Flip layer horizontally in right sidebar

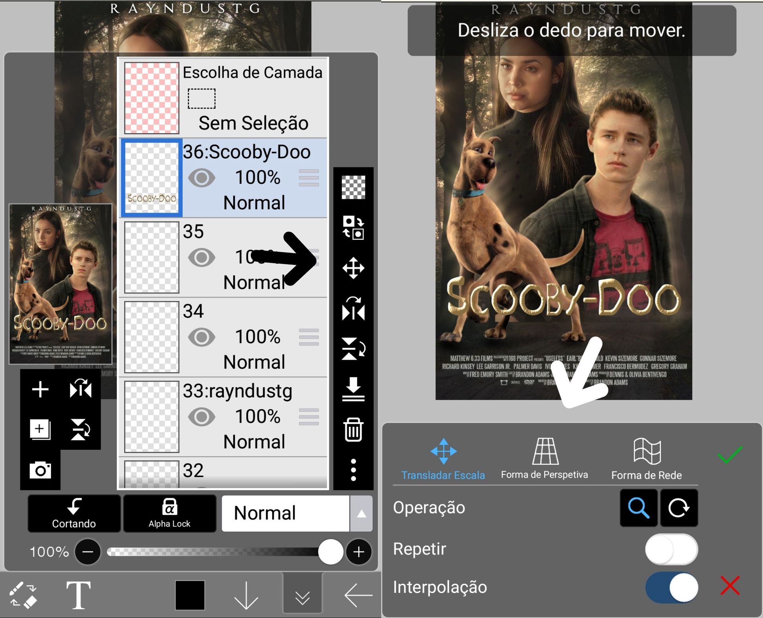pyautogui.click(x=353, y=309)
